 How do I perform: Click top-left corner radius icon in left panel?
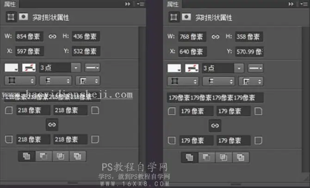[x=9, y=110]
